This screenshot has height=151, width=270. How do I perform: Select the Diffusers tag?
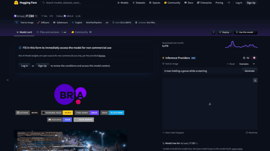43,23
